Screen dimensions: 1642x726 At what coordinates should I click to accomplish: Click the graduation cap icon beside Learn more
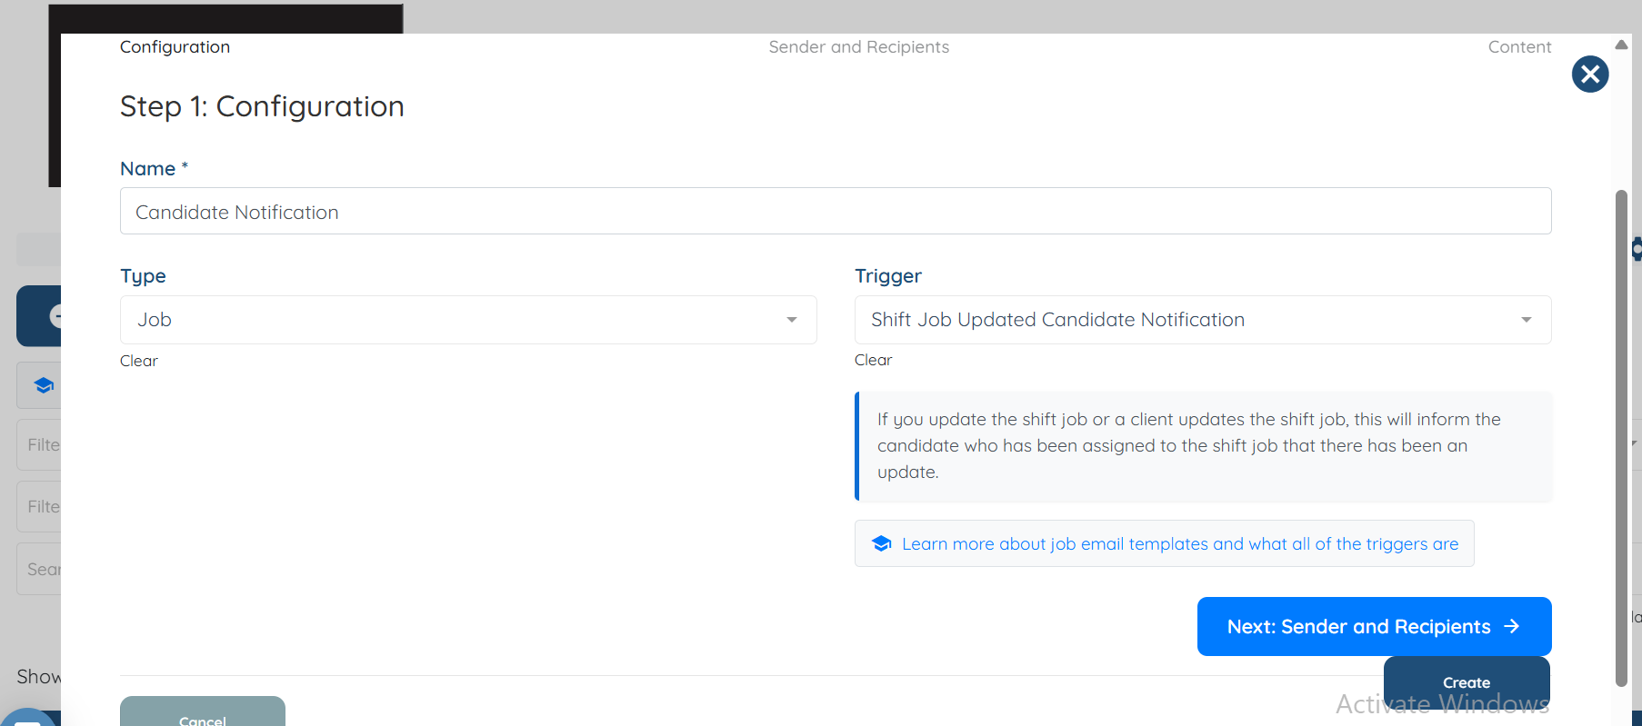pyautogui.click(x=881, y=543)
